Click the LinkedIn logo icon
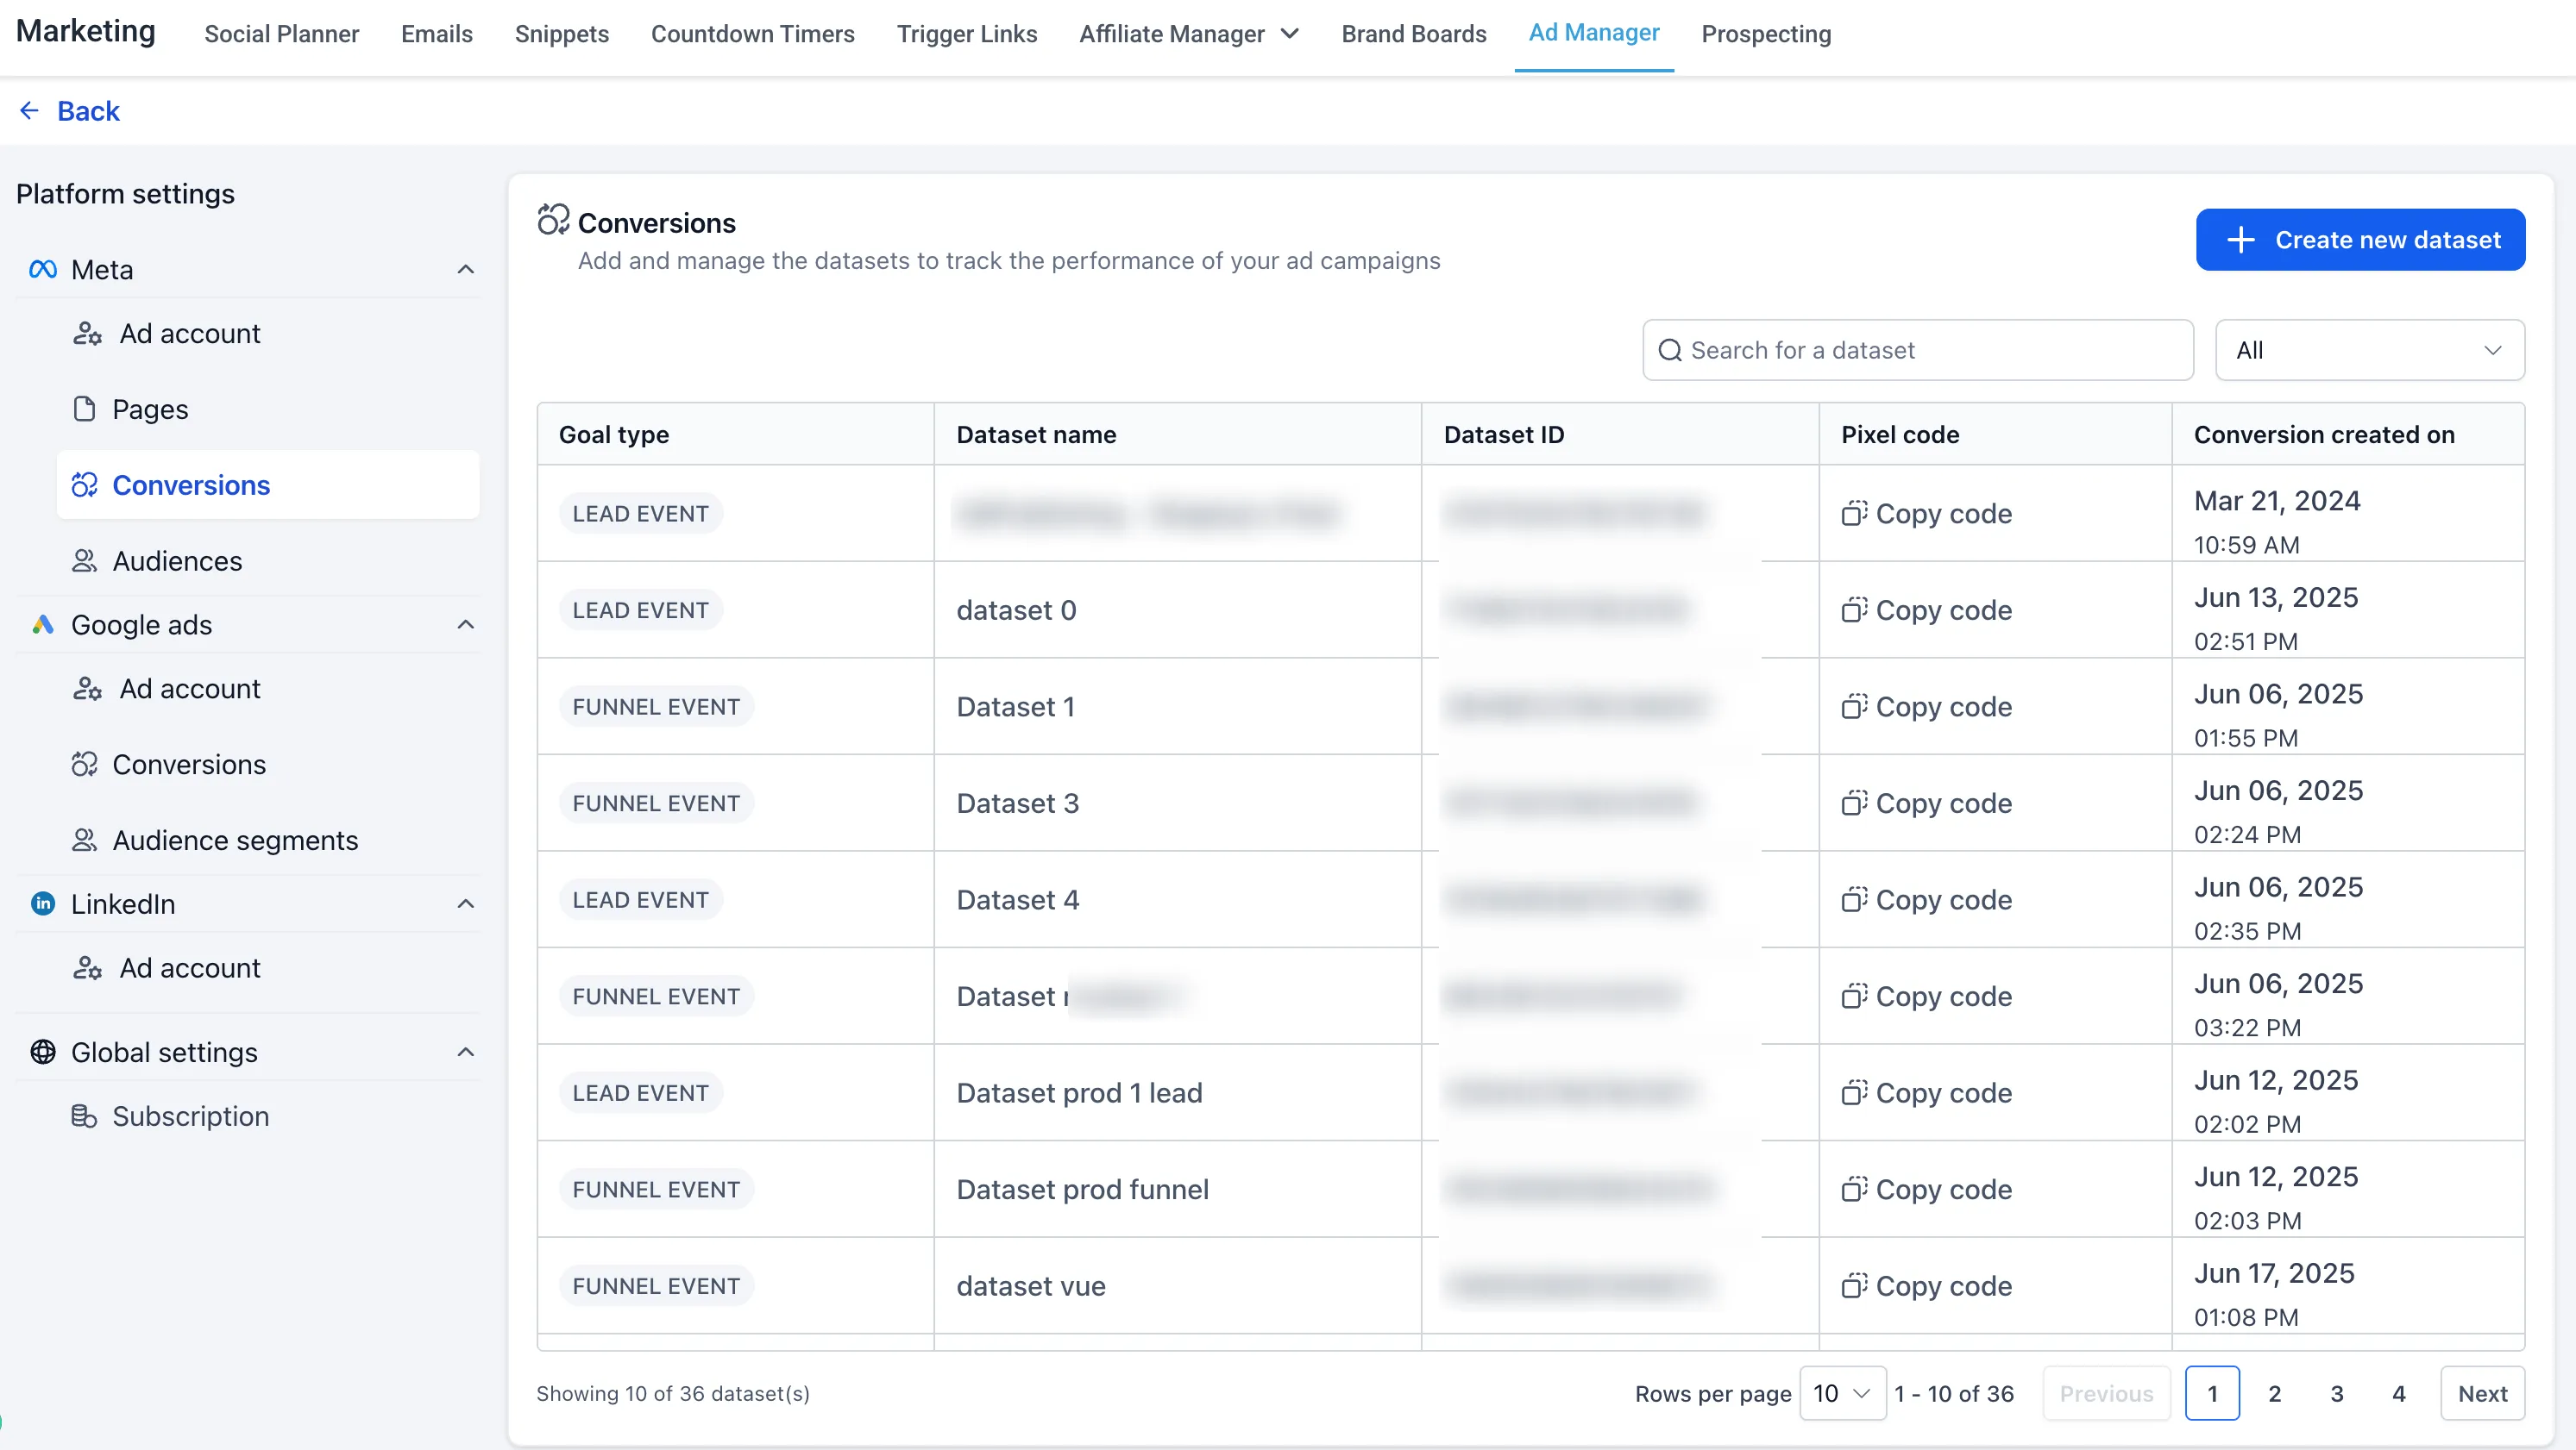 (x=42, y=903)
